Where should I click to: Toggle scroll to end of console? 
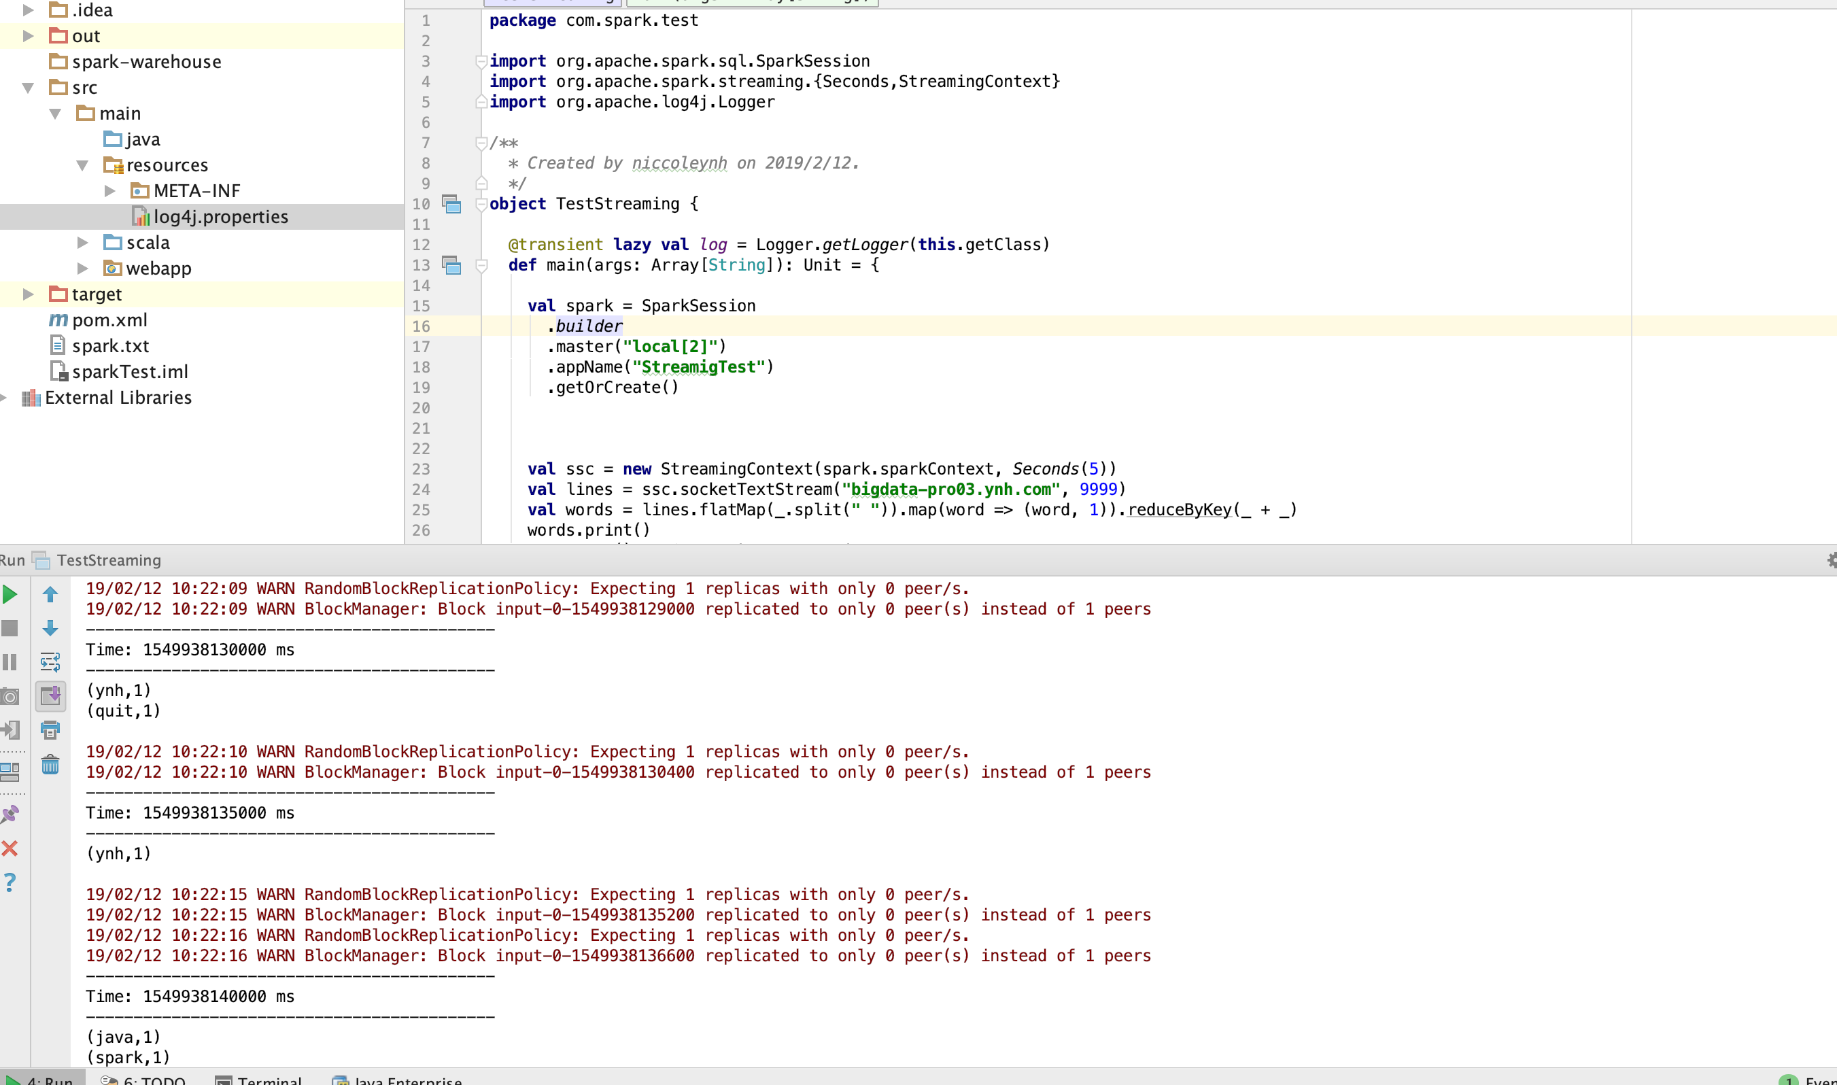[x=50, y=696]
